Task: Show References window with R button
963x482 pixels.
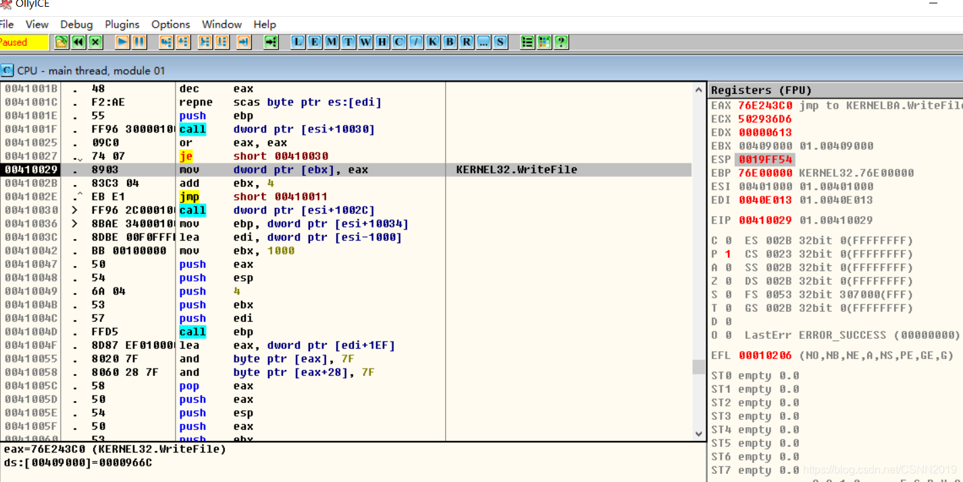Action: coord(467,42)
